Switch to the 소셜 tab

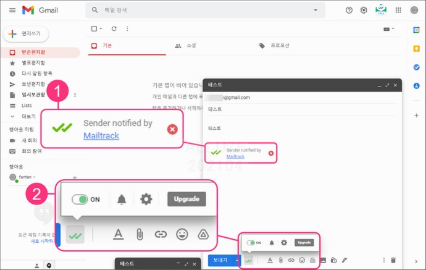point(186,46)
